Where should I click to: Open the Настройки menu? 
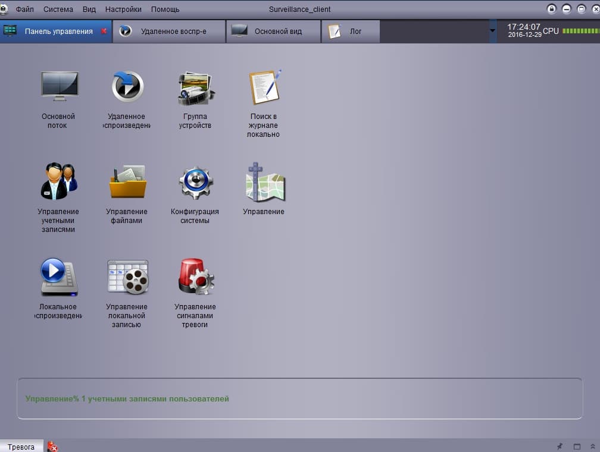[123, 9]
